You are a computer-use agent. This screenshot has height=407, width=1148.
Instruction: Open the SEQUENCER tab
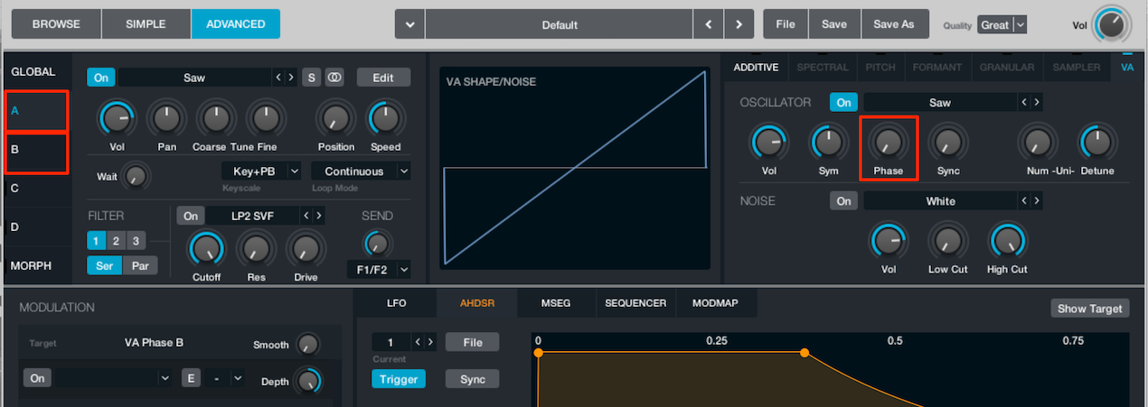[635, 303]
